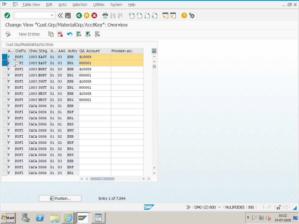Click the Delete row icon
This screenshot has height=224, width=299.
60,34
